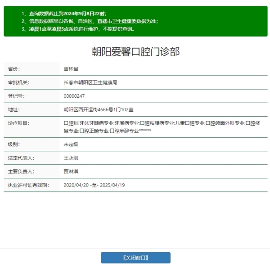Select the title 朝阳爱馨口腔门诊部
The width and height of the screenshot is (270, 264).
click(x=136, y=51)
